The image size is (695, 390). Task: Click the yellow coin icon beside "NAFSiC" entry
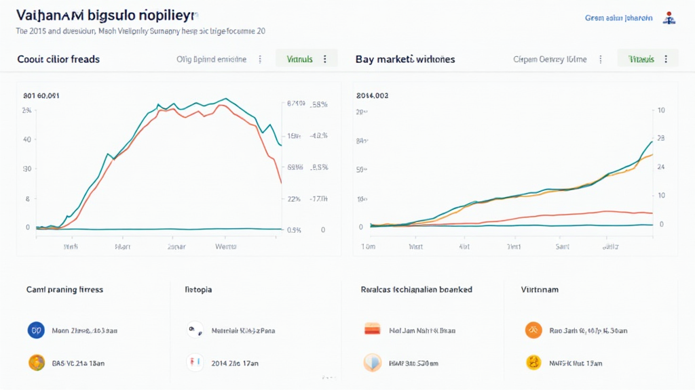(533, 363)
